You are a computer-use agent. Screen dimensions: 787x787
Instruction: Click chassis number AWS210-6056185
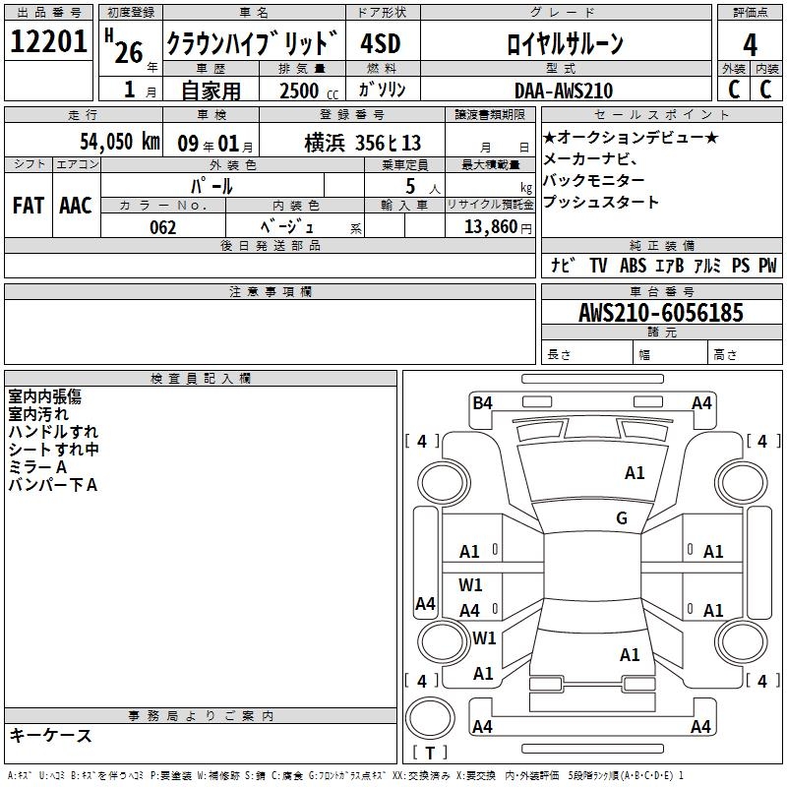pos(660,313)
